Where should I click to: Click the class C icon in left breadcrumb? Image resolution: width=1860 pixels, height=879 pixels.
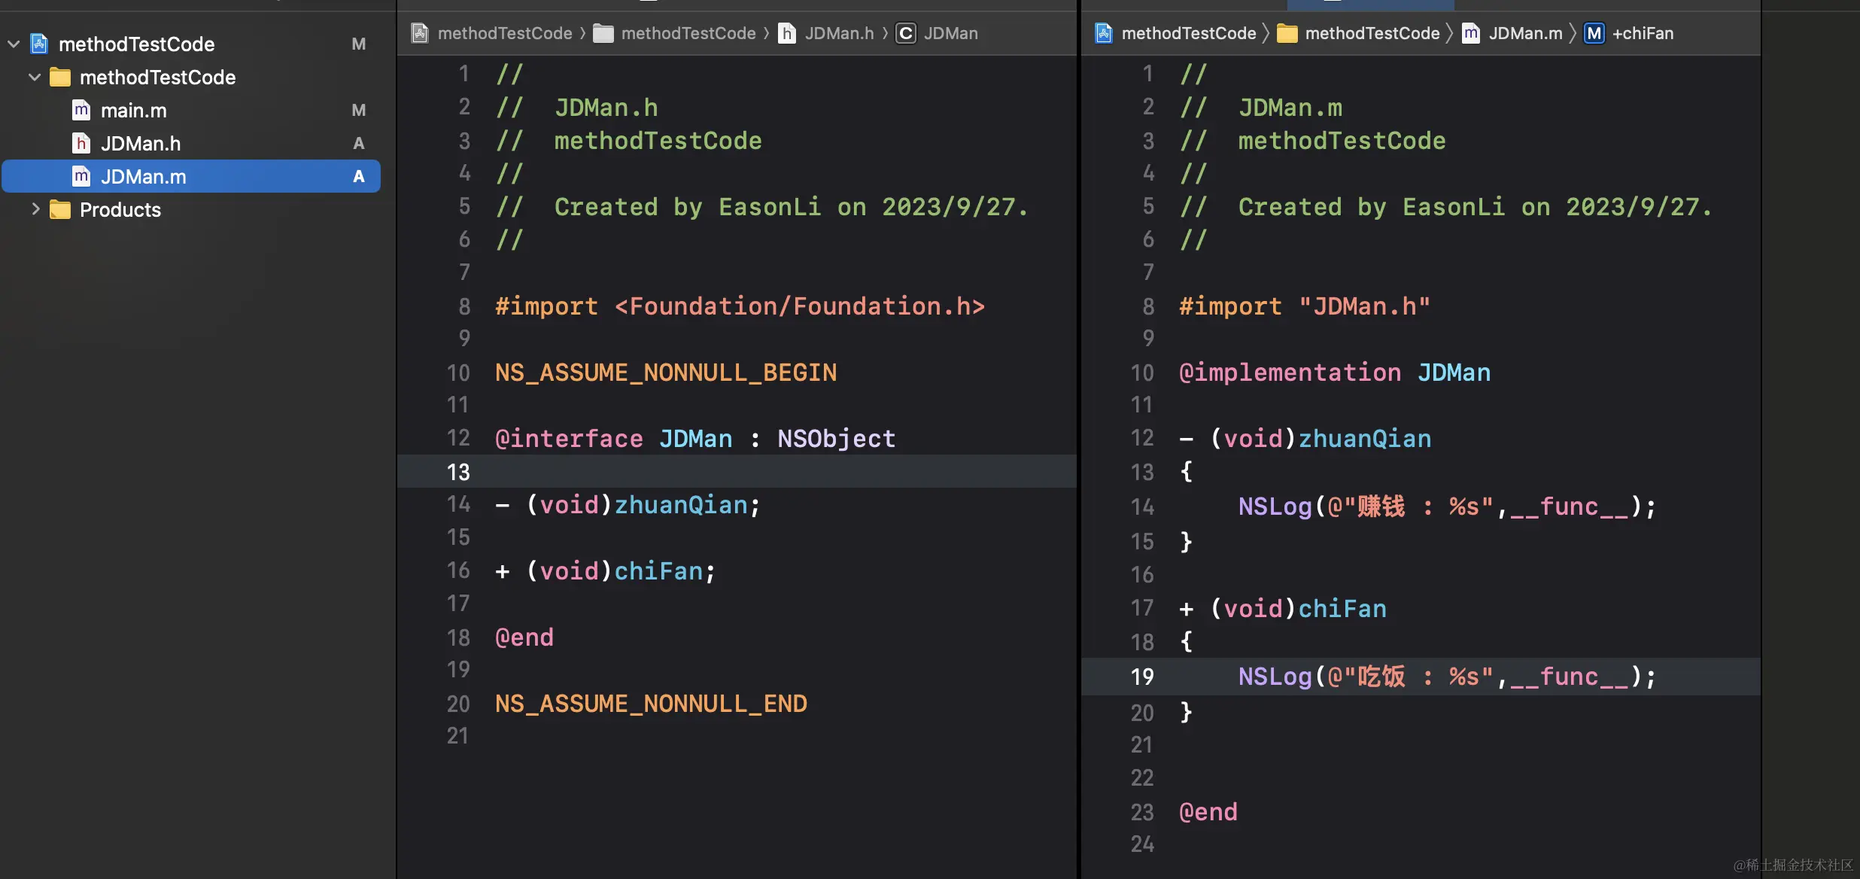click(x=906, y=33)
